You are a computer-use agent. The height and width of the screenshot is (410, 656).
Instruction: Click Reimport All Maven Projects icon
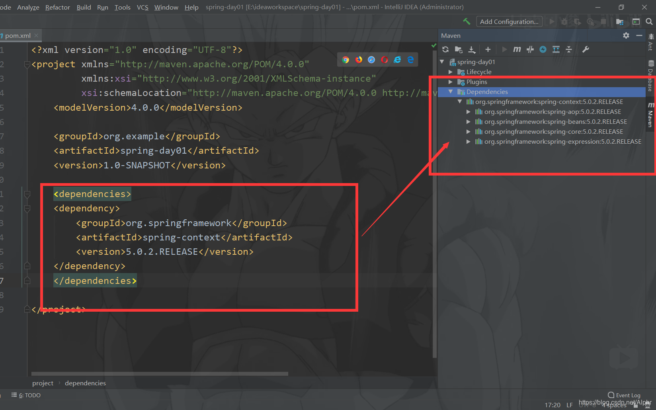pyautogui.click(x=445, y=49)
